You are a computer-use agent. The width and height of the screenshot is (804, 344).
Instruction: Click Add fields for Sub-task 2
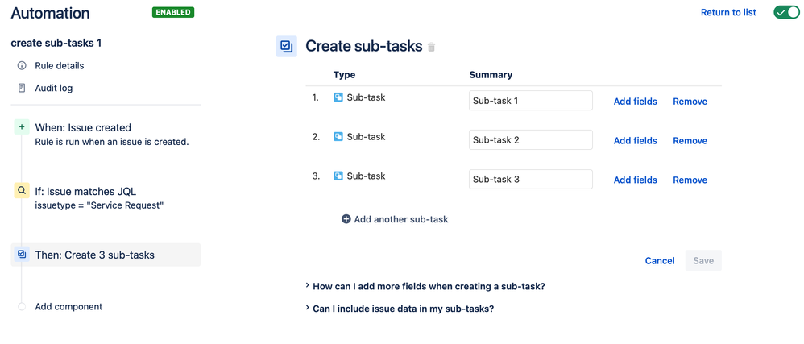[635, 141]
